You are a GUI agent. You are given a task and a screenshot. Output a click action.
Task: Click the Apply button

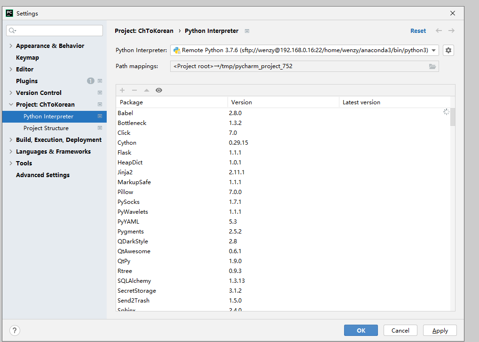point(440,330)
